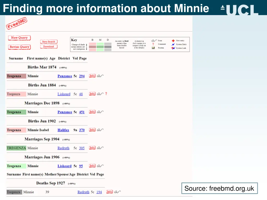Screen dimensions: 267x200
Task: Open page 194 link
Action: coord(99,192)
